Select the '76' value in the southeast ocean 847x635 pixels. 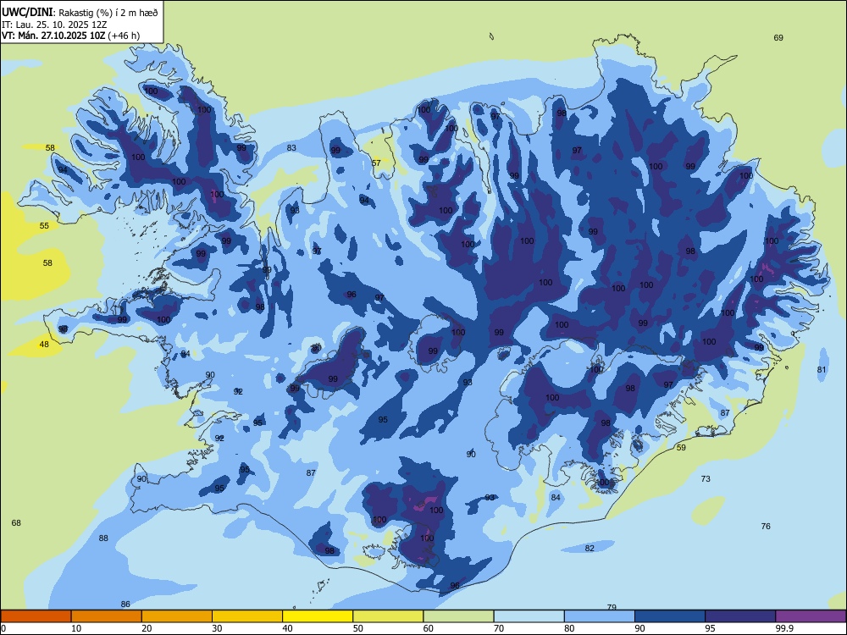point(766,527)
